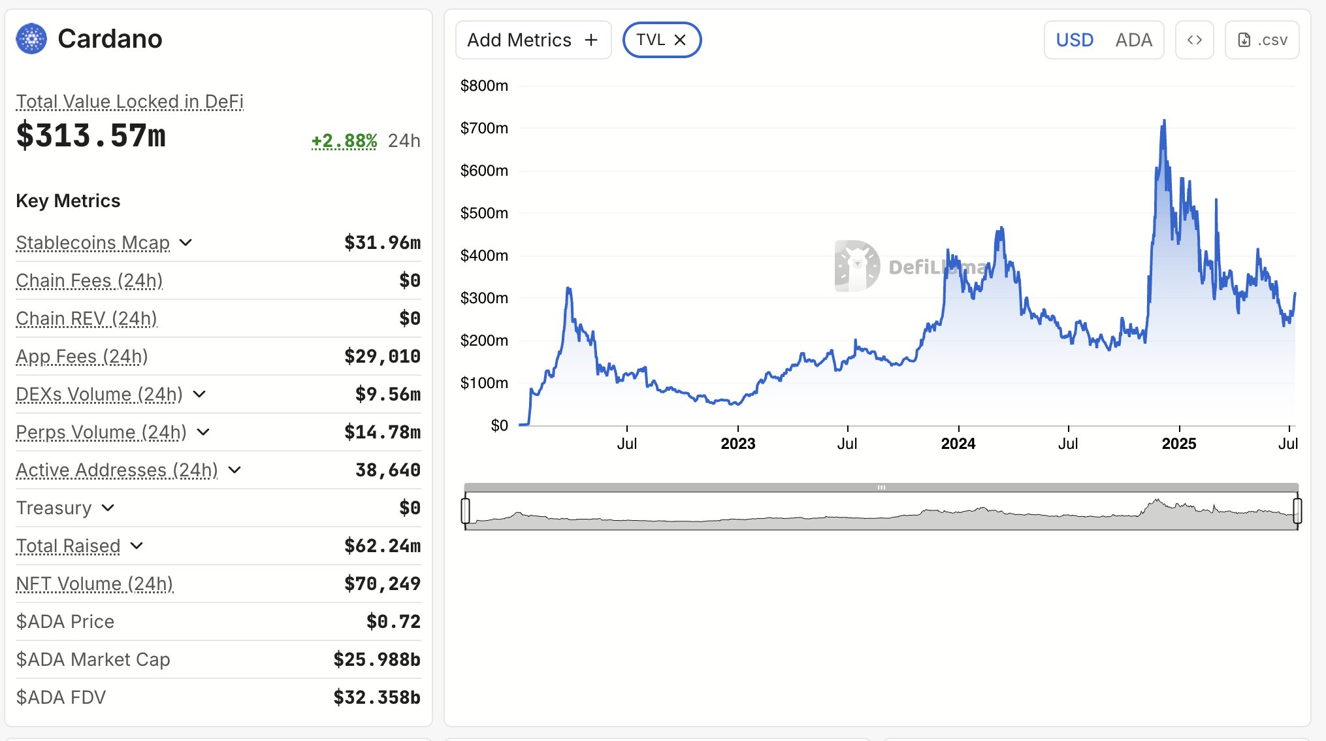Expand the Total Raised breakdown
This screenshot has height=741, width=1326.
click(137, 546)
